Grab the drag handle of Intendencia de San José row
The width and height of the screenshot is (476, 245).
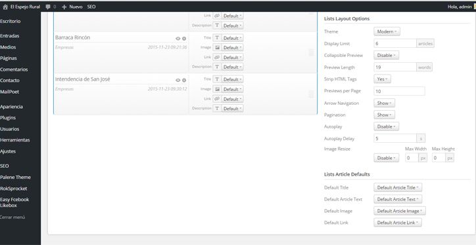[x=311, y=94]
